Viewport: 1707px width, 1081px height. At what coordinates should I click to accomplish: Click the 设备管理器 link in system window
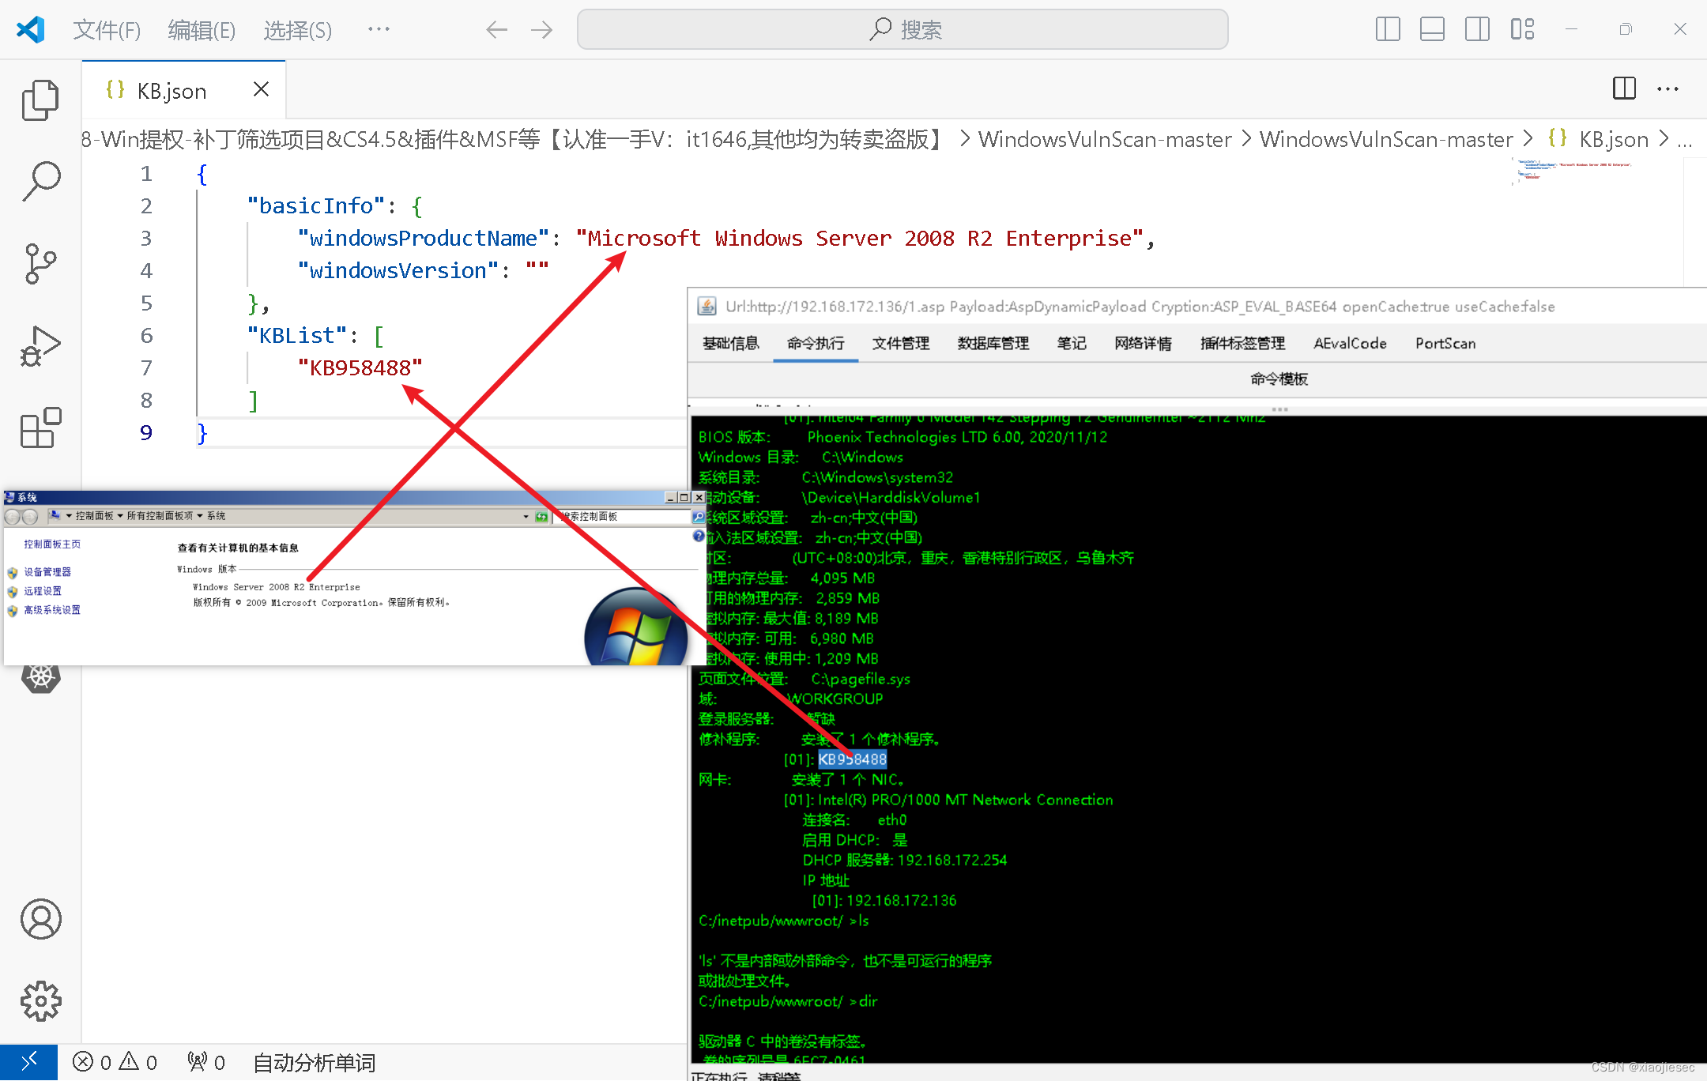[47, 571]
